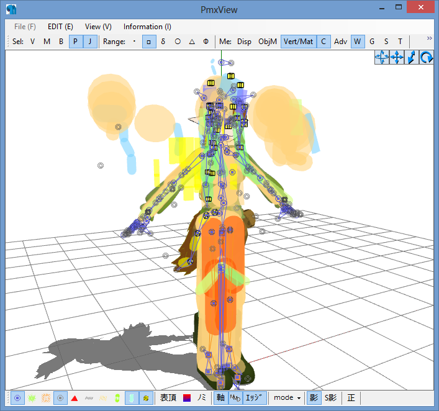439x411 pixels.
Task: Toggle the 軸 axis display button
Action: [x=220, y=398]
